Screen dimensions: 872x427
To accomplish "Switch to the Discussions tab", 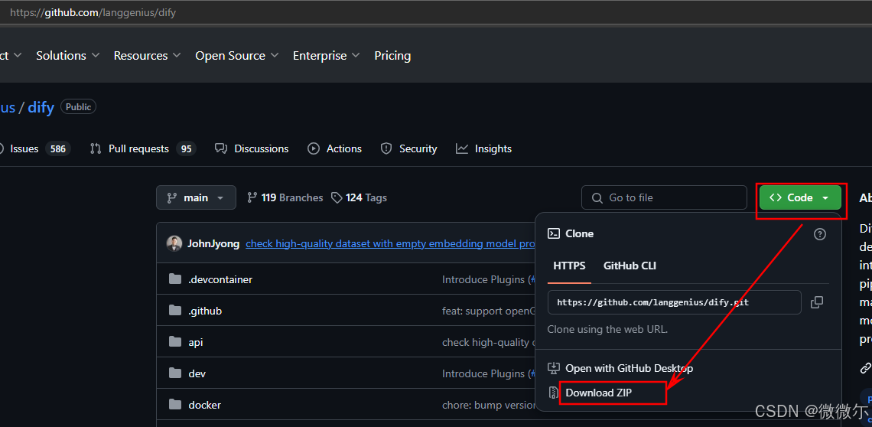I will [252, 148].
